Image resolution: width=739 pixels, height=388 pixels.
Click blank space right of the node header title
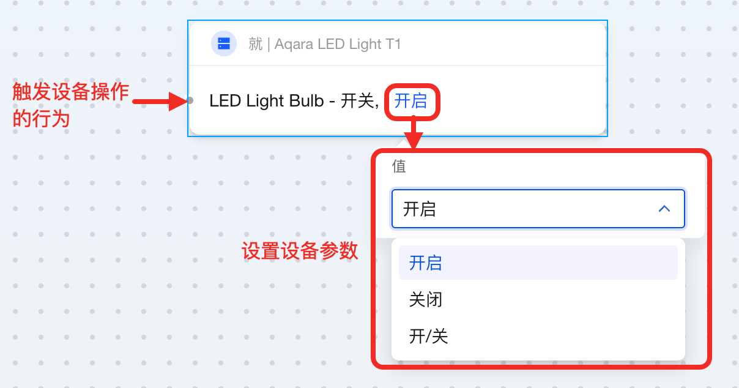point(502,44)
